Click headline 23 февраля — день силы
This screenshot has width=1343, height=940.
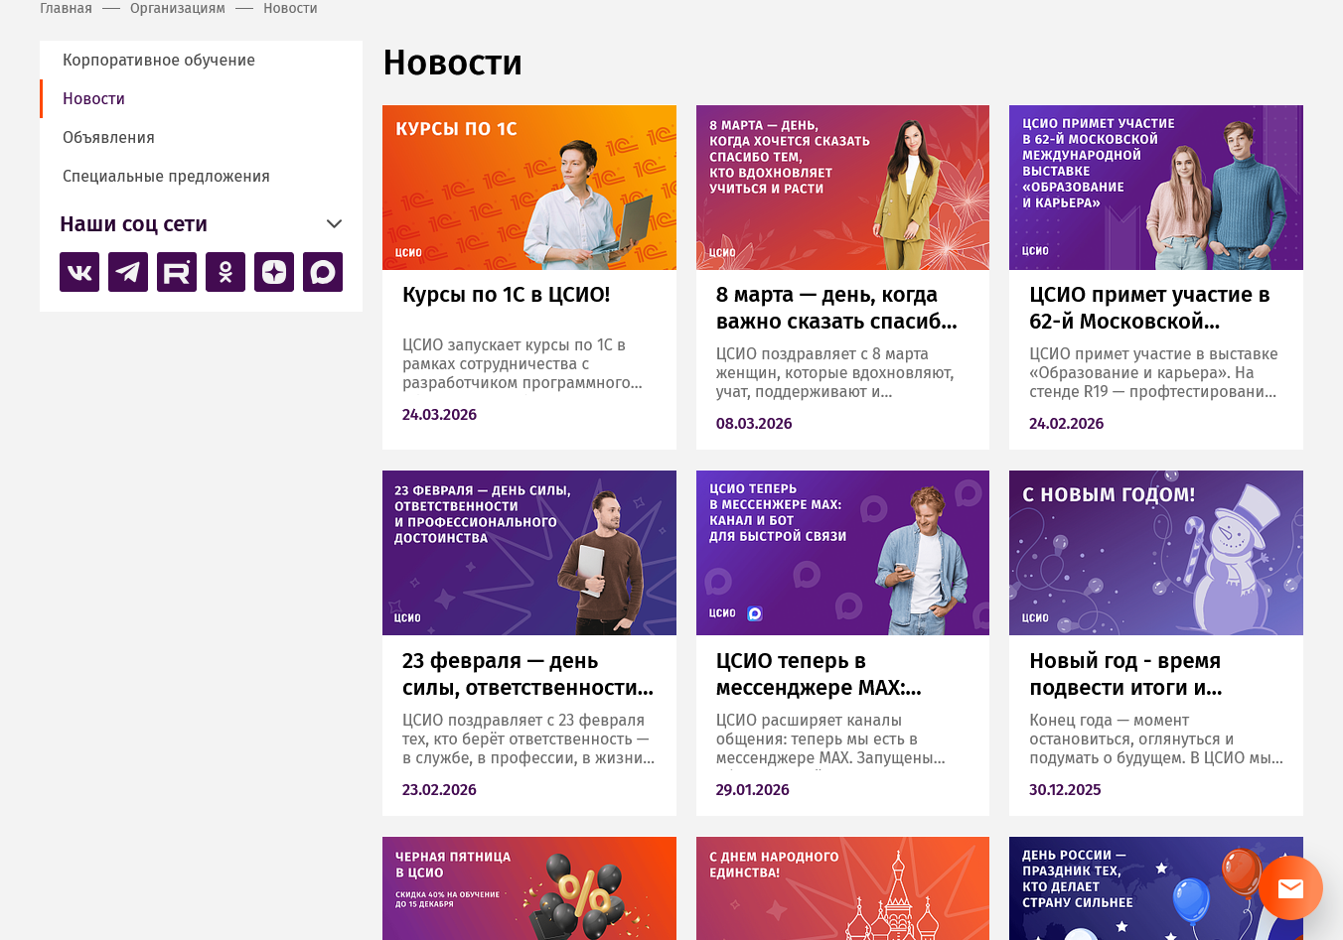(527, 674)
